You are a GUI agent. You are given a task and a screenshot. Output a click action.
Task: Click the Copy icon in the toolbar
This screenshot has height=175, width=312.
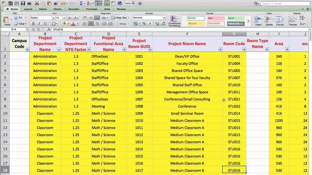tap(43, 3)
